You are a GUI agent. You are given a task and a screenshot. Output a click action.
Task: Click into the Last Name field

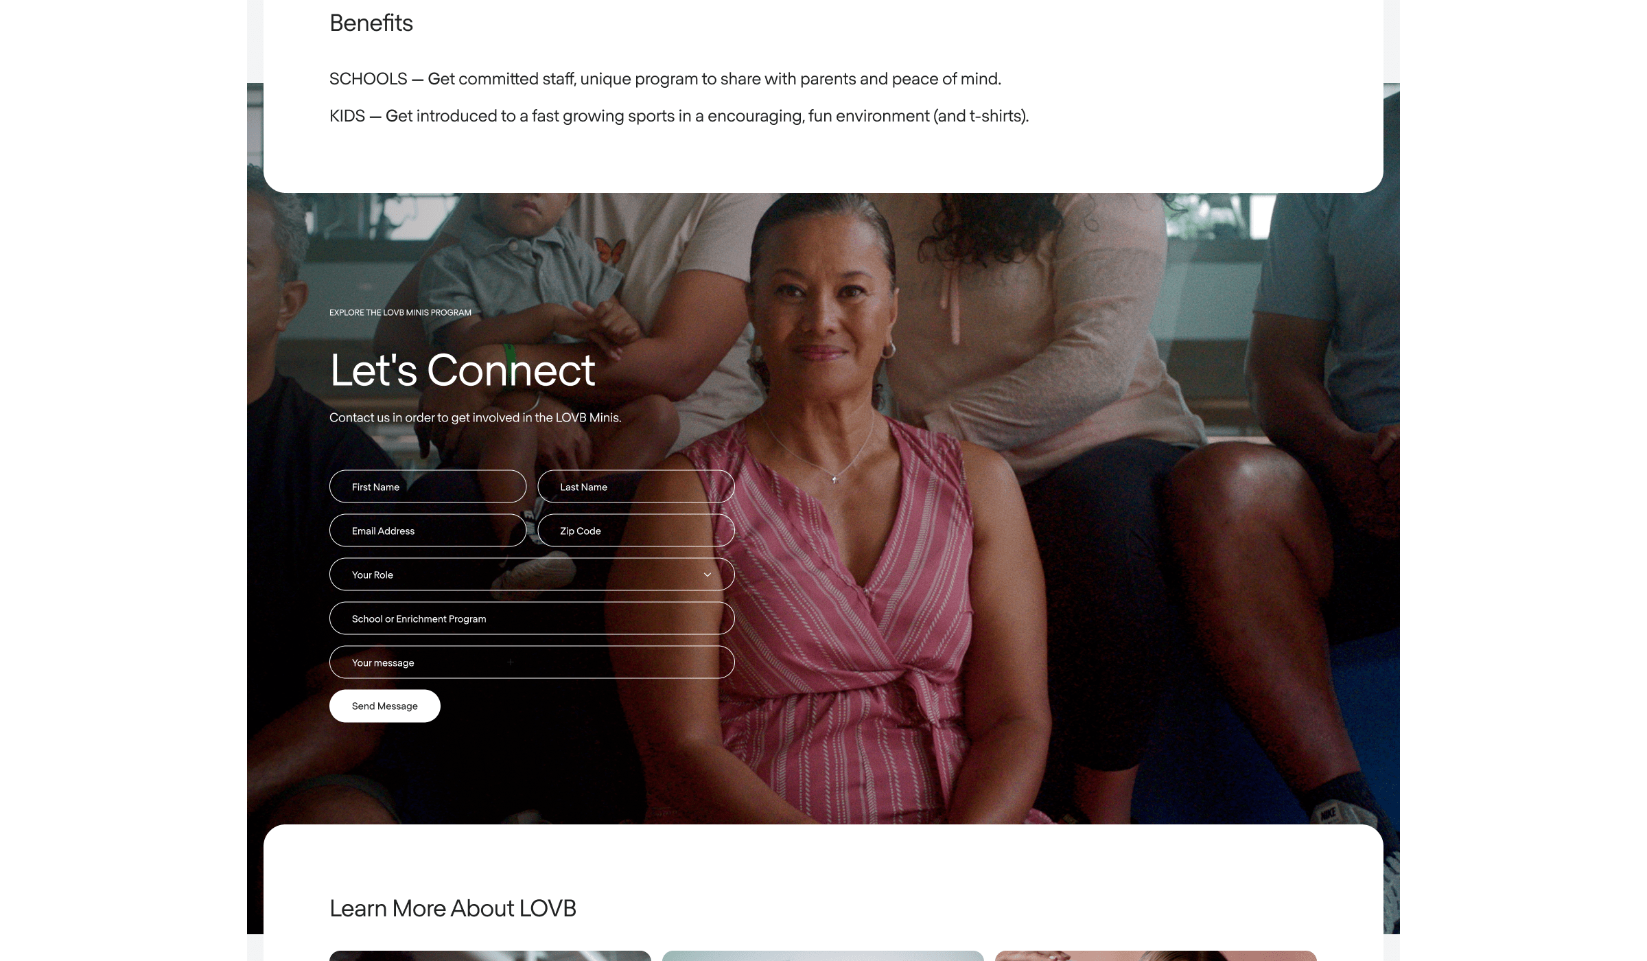[x=636, y=487]
